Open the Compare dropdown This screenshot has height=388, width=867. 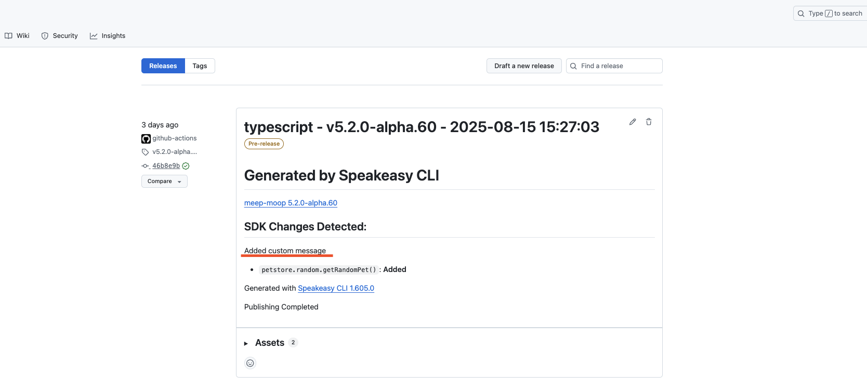coord(164,182)
